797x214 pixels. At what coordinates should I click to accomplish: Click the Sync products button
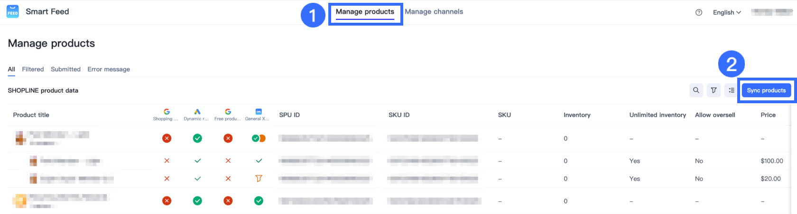coord(766,90)
